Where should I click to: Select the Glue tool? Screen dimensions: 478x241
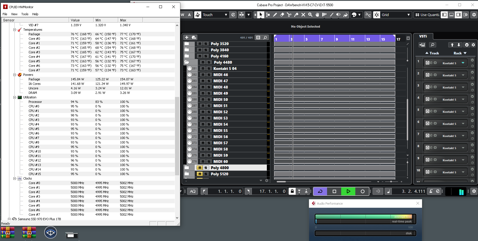point(296,15)
